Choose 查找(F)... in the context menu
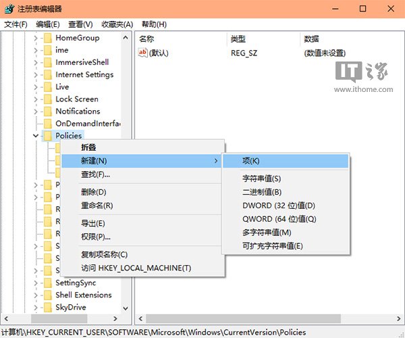The image size is (405, 338). (142, 174)
